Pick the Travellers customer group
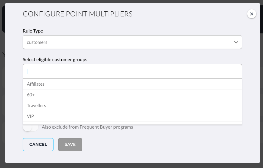 tap(132, 106)
